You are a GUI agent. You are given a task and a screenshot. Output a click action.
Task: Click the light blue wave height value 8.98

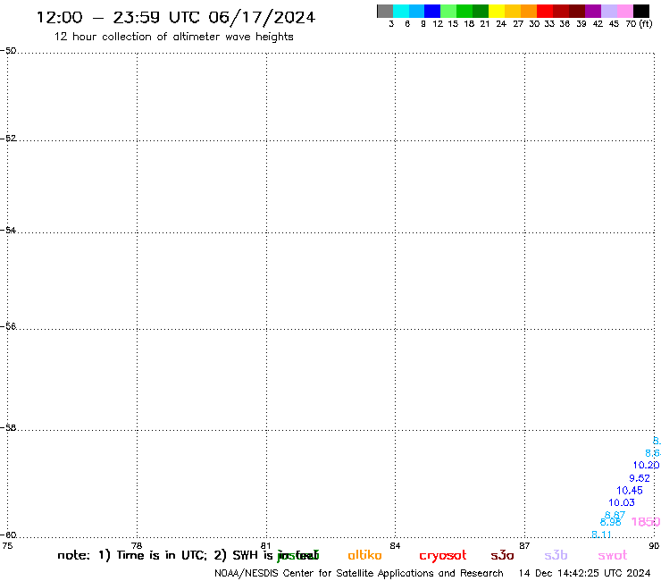(x=610, y=522)
